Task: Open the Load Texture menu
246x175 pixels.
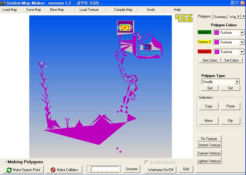Action: 89,10
